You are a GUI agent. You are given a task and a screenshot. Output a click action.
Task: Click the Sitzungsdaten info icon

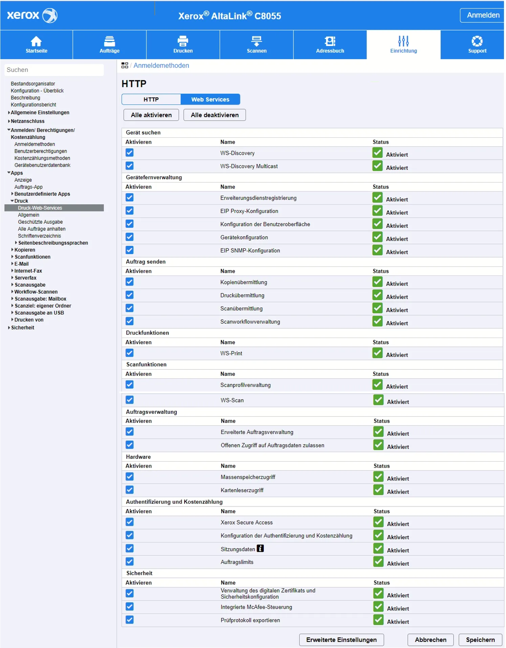[x=260, y=548]
